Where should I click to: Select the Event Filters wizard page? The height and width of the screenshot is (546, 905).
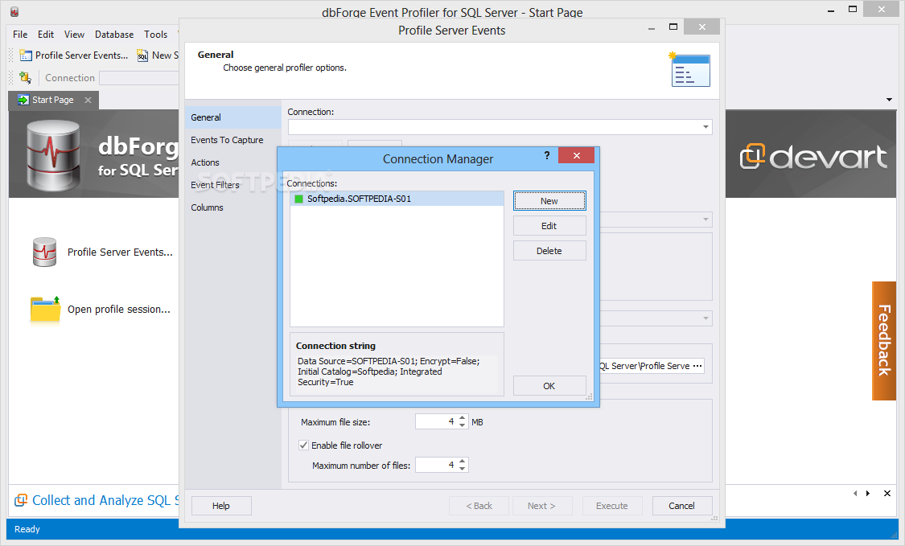[232, 185]
